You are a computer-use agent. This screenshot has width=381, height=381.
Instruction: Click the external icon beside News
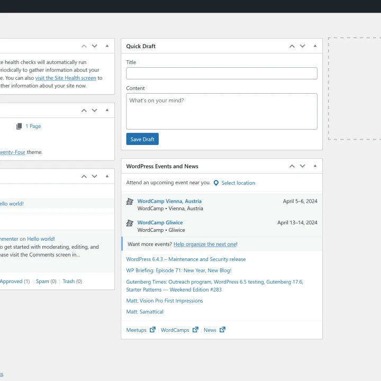pos(222,330)
